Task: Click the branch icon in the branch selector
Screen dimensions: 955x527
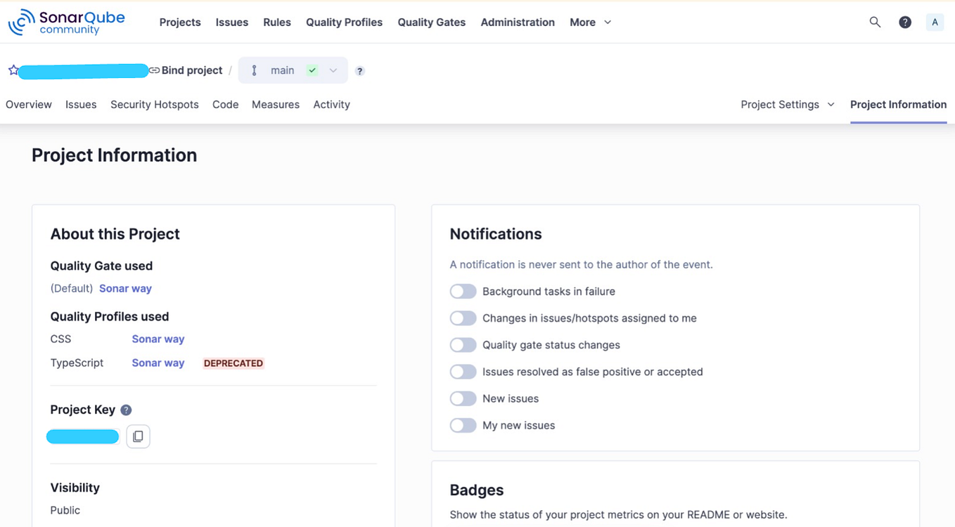Action: [254, 70]
